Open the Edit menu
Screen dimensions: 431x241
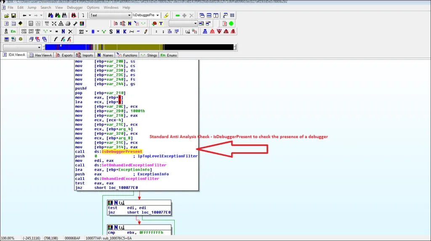20,8
